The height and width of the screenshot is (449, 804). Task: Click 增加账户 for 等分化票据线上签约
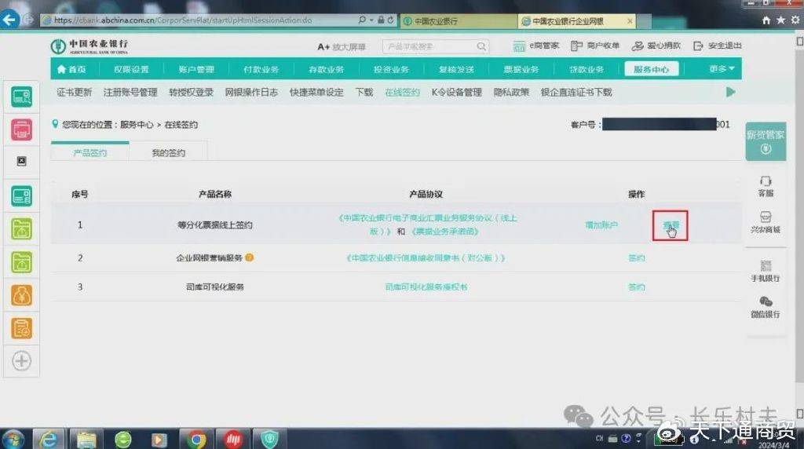601,225
